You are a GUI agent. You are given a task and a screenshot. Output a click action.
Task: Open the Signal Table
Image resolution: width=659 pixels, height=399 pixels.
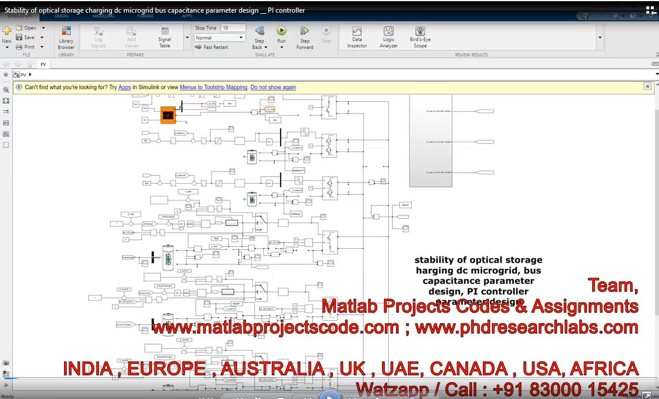tap(165, 38)
